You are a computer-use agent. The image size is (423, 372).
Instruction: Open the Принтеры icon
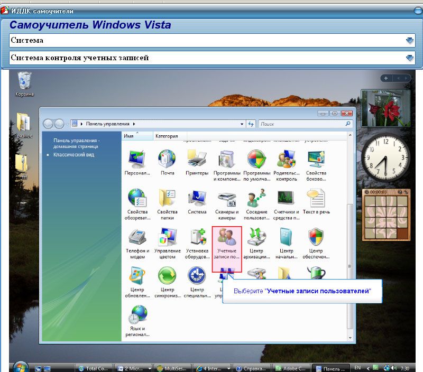pos(197,162)
